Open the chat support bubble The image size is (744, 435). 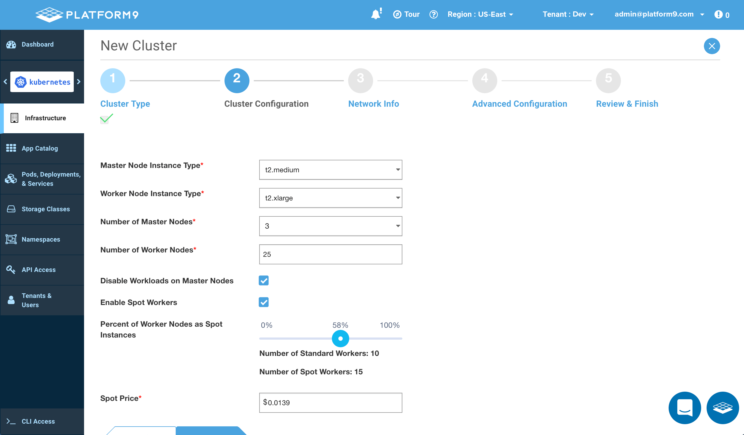click(685, 408)
